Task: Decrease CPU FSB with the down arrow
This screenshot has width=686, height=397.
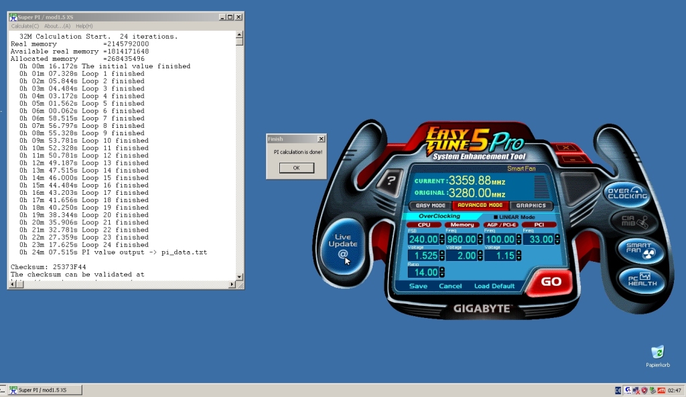Action: (442, 242)
